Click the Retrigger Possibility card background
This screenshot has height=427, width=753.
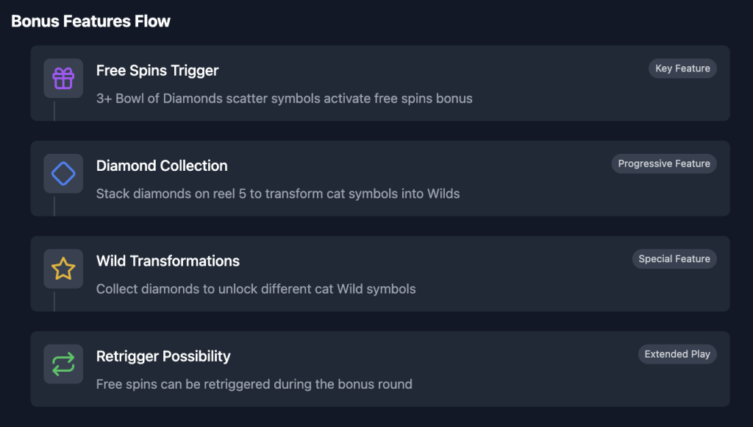[x=380, y=369]
